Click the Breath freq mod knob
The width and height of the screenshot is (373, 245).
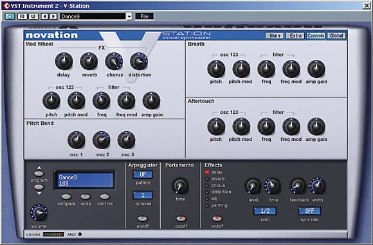[x=291, y=69]
